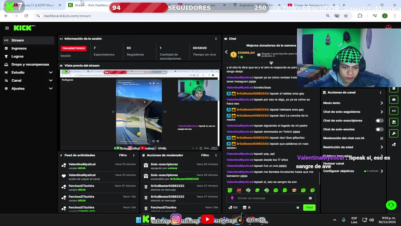This screenshot has width=401, height=226.
Task: Click TRANSMITIENDO status badge
Action: (x=74, y=48)
